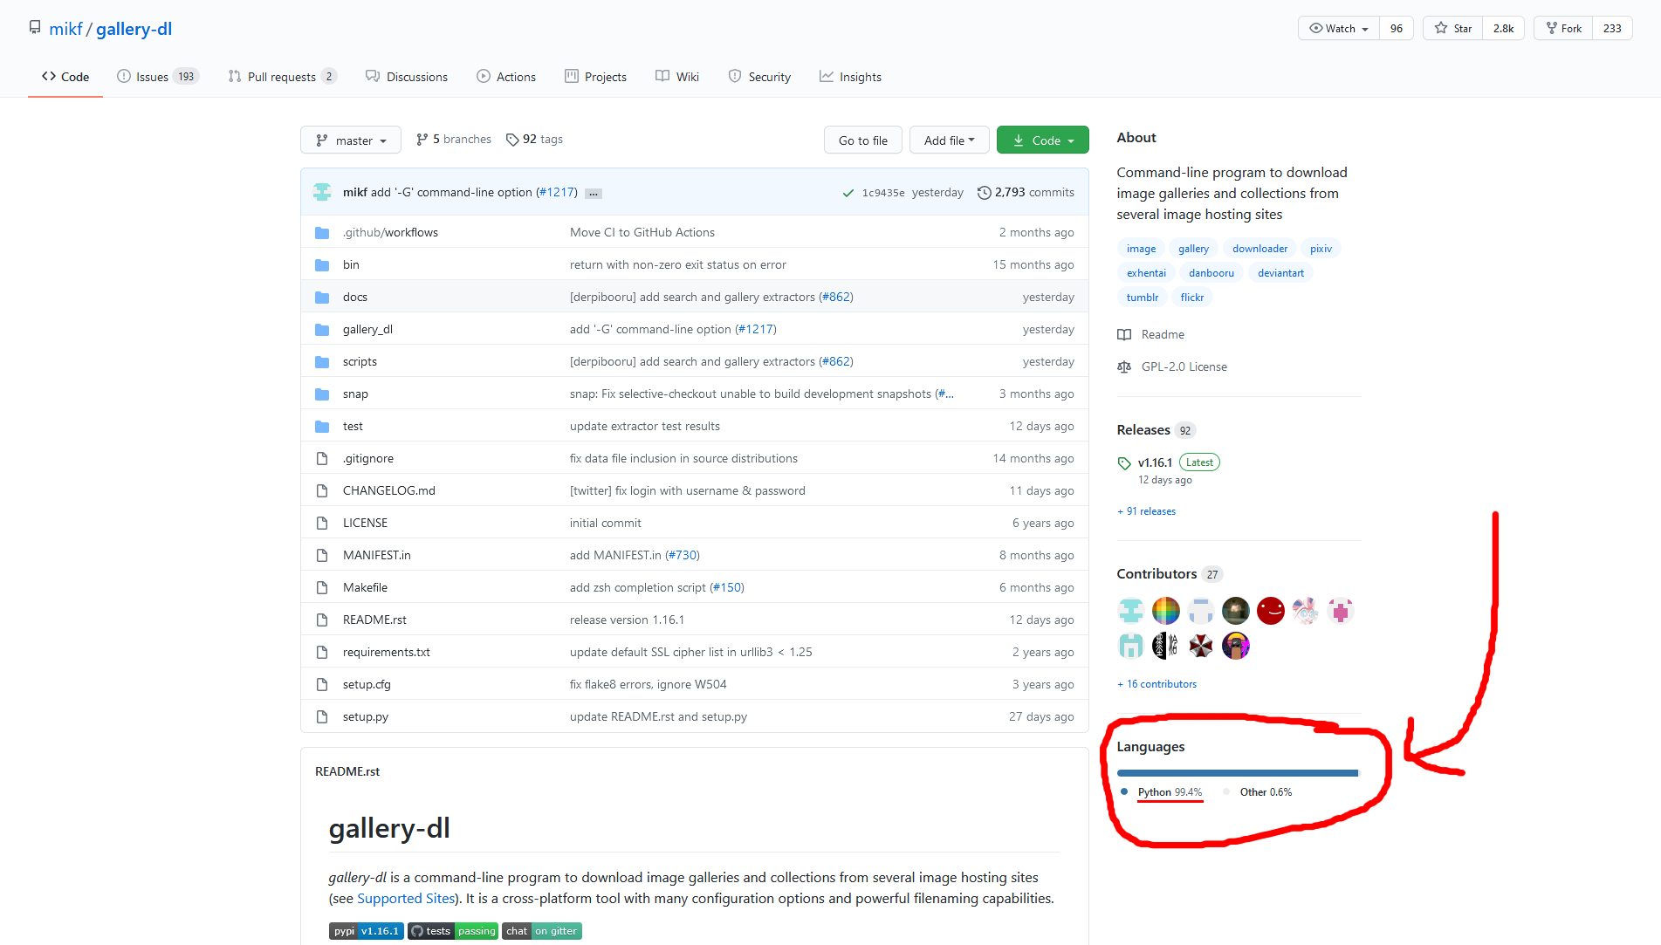
Task: Open the .gitignore file
Action: 368,458
